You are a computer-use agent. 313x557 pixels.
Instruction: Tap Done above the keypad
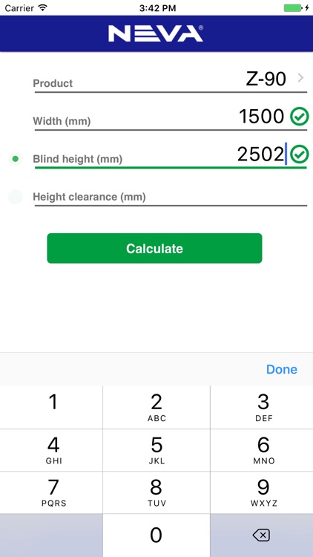point(282,369)
